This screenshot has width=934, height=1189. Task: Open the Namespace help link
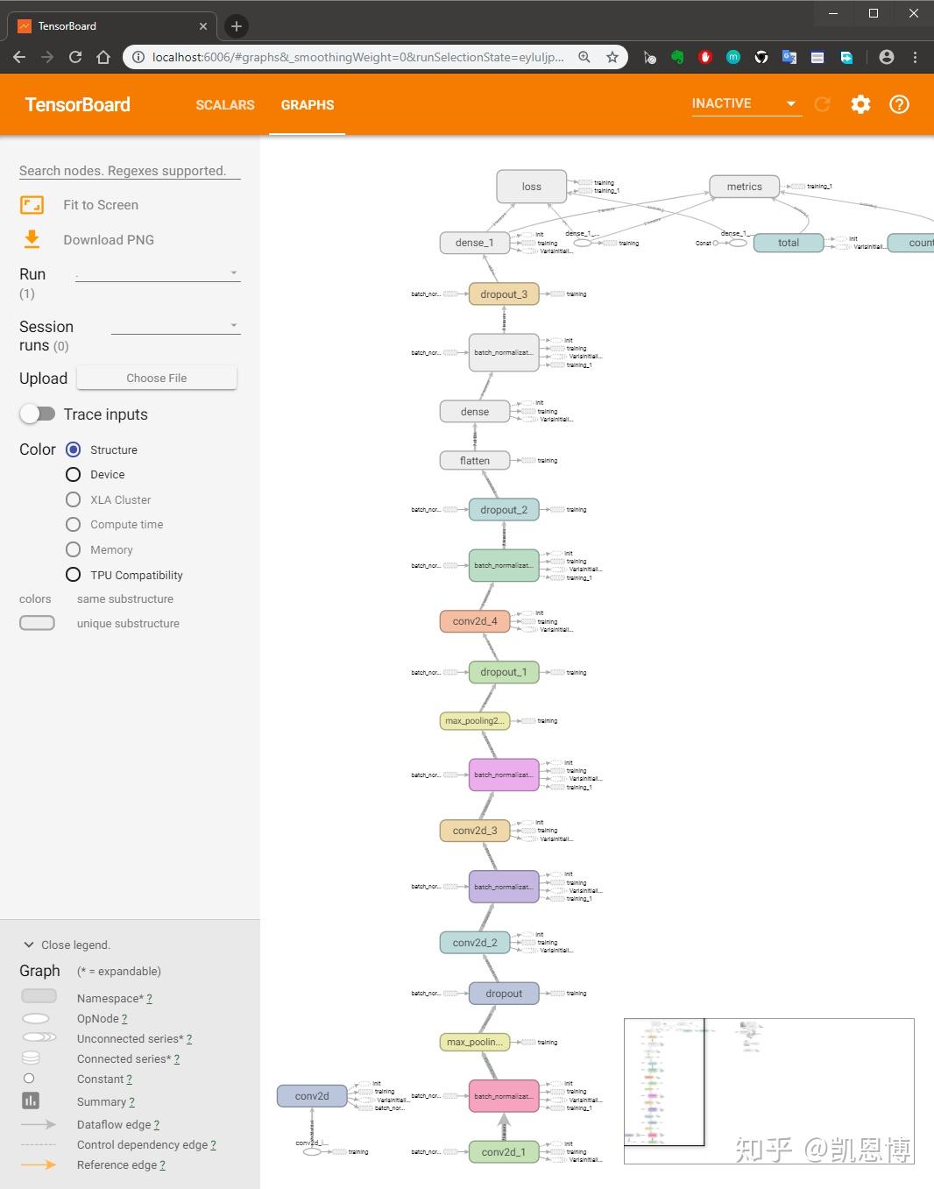click(149, 998)
